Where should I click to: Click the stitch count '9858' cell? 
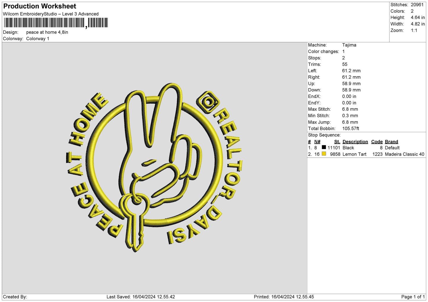[x=335, y=154]
